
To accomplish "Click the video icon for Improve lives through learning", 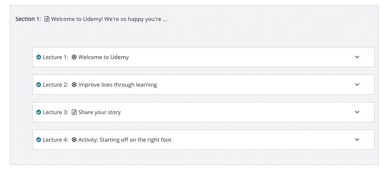I will click(74, 85).
